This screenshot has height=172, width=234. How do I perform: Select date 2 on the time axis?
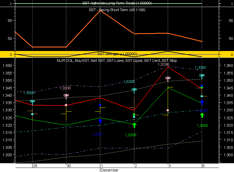pos(136,166)
